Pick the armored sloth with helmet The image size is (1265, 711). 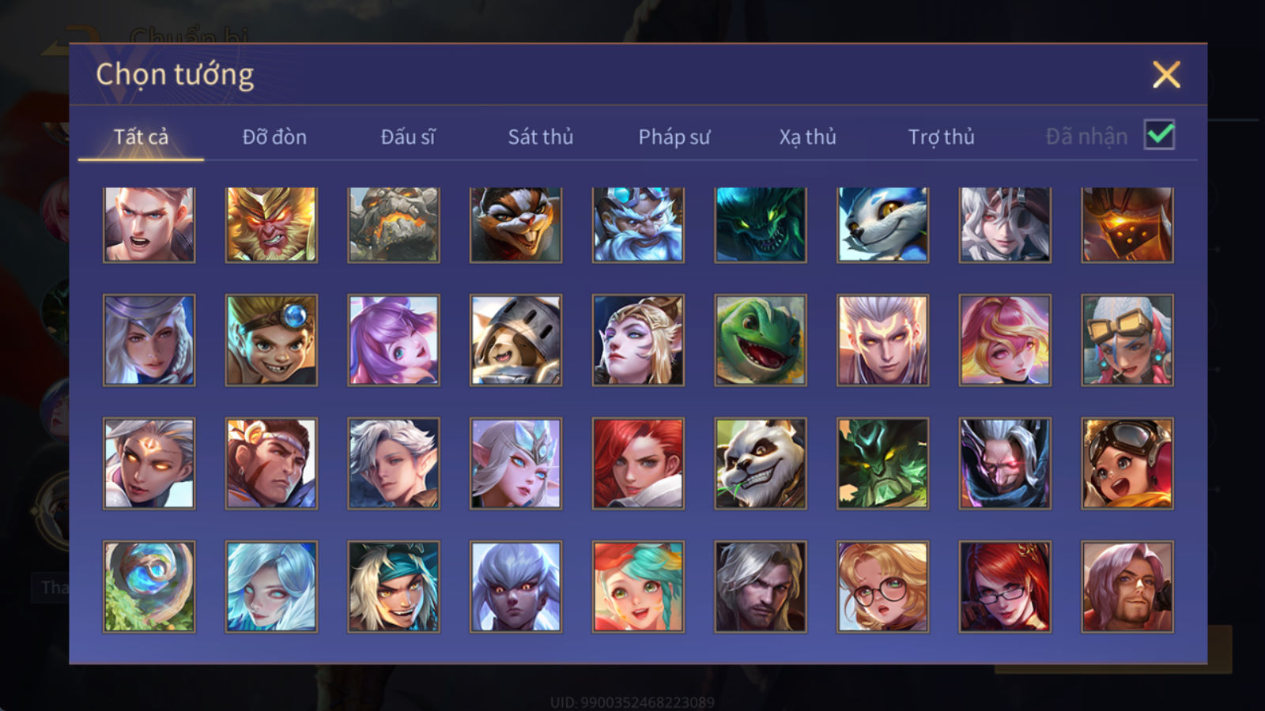(515, 340)
